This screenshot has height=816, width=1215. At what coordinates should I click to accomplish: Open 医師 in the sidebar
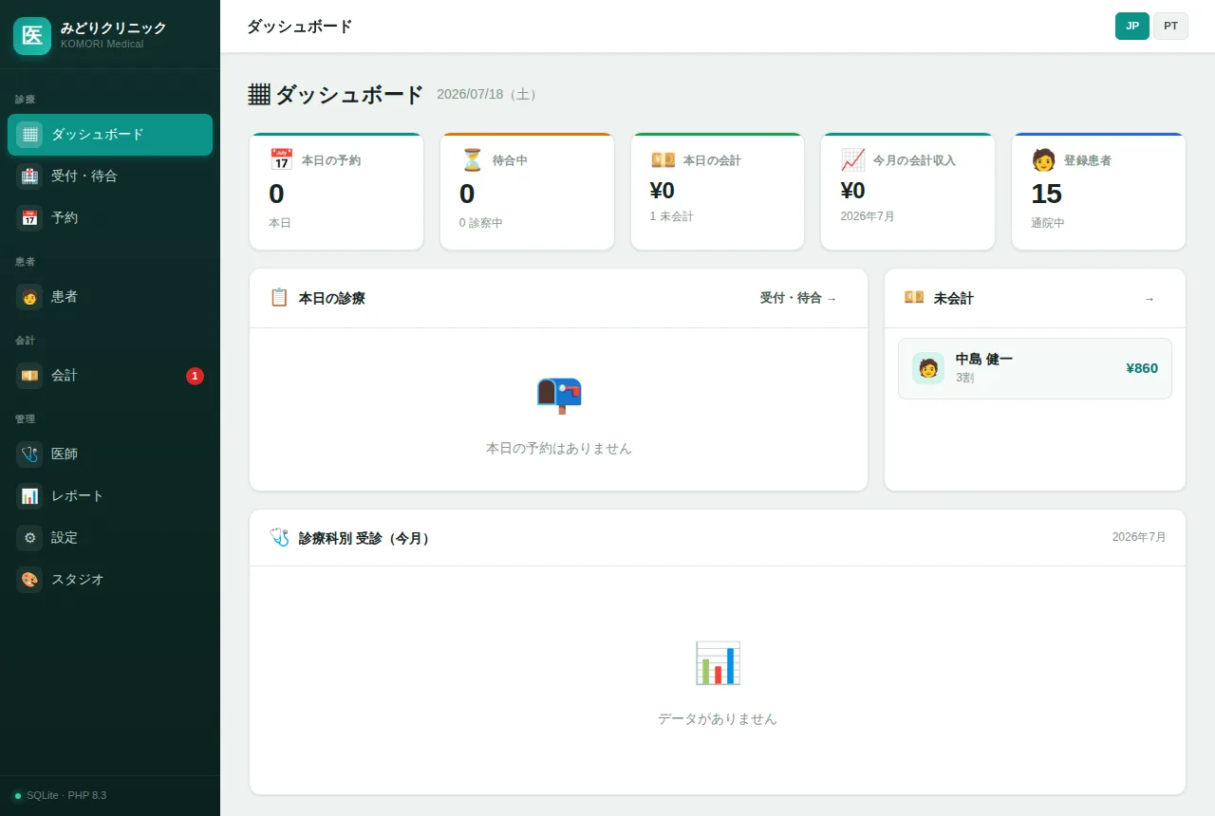click(x=110, y=454)
